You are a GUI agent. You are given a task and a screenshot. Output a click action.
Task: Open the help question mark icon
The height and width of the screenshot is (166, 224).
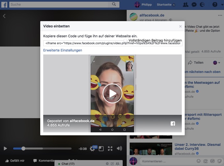[x=215, y=5]
